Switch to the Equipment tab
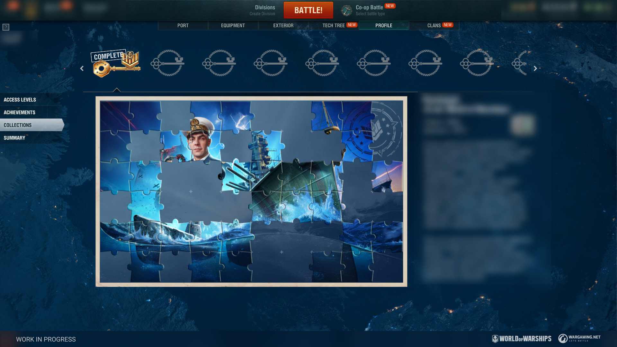 tap(233, 25)
